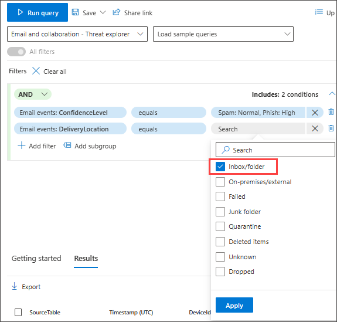Click the Add subgroup label
Image resolution: width=337 pixels, height=322 pixels.
pyautogui.click(x=95, y=146)
